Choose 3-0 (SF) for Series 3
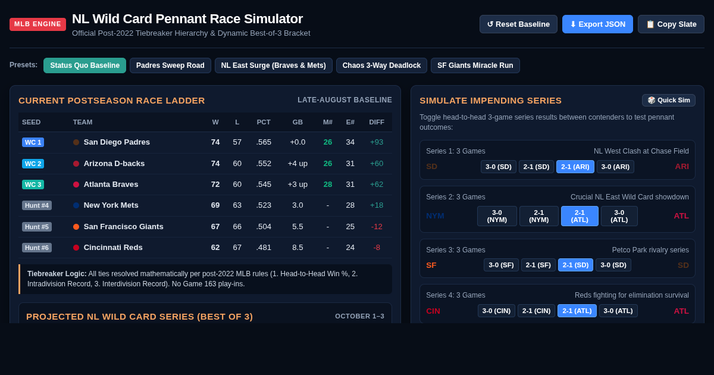Screen dimensions: 714x375 point(501,265)
